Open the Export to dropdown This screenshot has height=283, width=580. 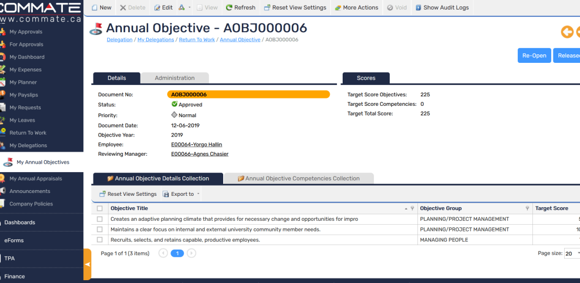tap(181, 194)
